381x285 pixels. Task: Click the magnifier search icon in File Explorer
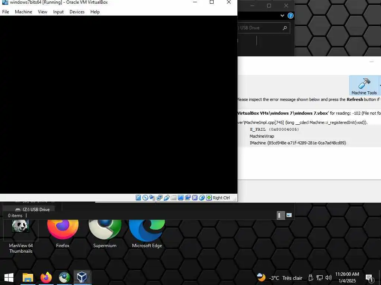pyautogui.click(x=285, y=28)
